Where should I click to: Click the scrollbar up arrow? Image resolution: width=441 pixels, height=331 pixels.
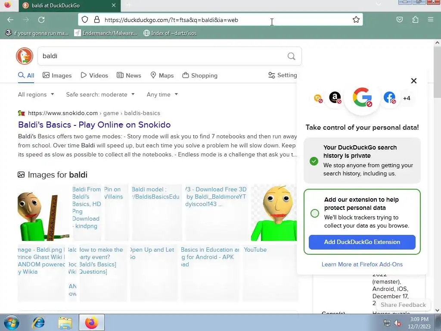coord(437,43)
